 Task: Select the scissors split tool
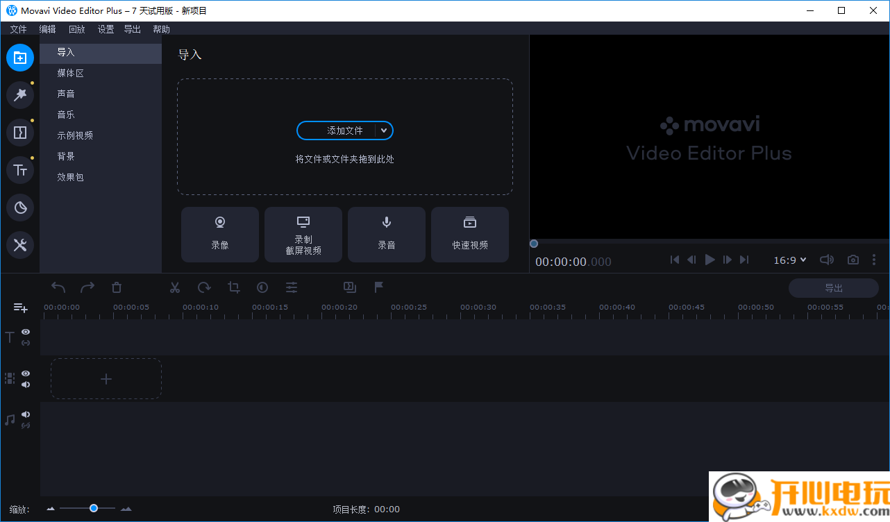click(175, 287)
